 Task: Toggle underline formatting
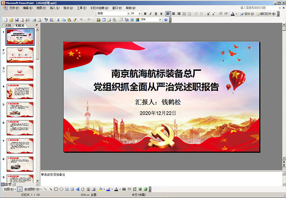pyautogui.click(x=156, y=13)
